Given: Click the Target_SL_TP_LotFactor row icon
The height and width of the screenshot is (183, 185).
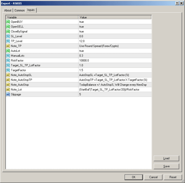Looking at the screenshot, I should tap(8, 65).
